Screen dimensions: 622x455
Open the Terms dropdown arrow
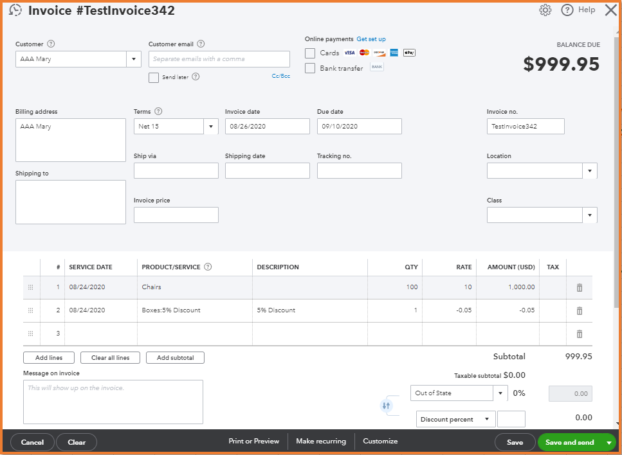(x=211, y=127)
